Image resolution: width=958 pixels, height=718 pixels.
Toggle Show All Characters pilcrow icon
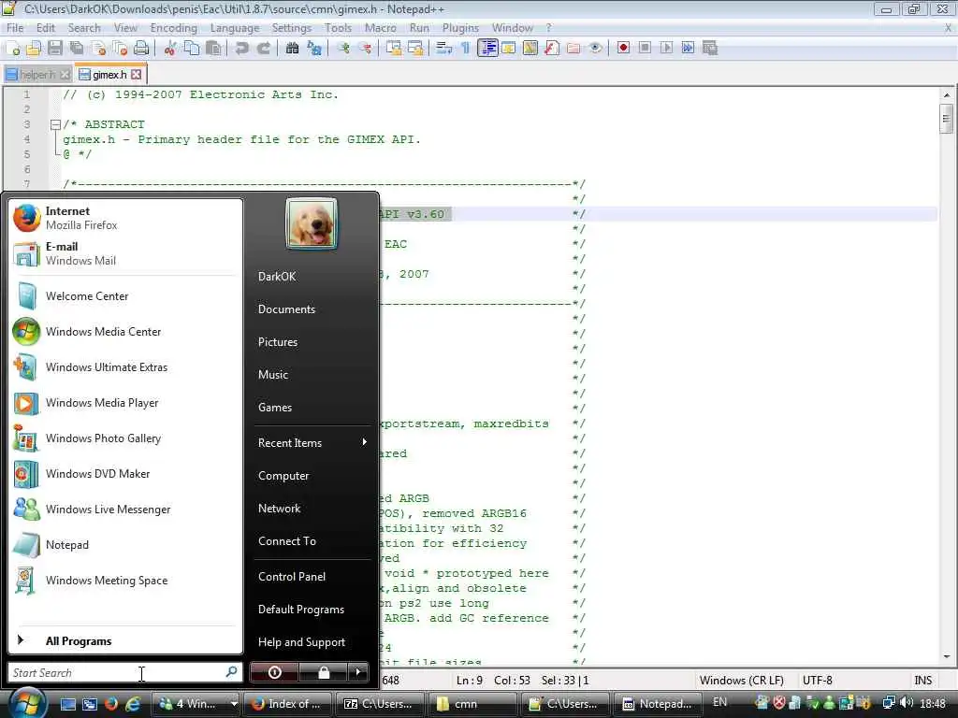[x=465, y=49]
